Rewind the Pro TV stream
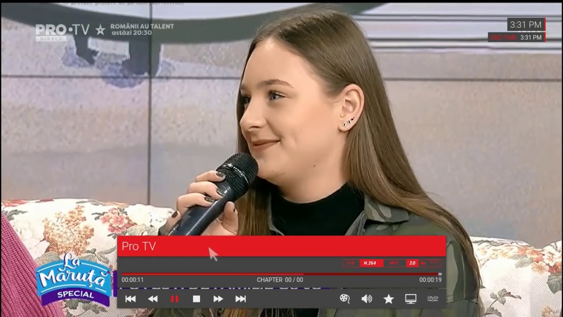This screenshot has height=317, width=563. click(x=153, y=299)
